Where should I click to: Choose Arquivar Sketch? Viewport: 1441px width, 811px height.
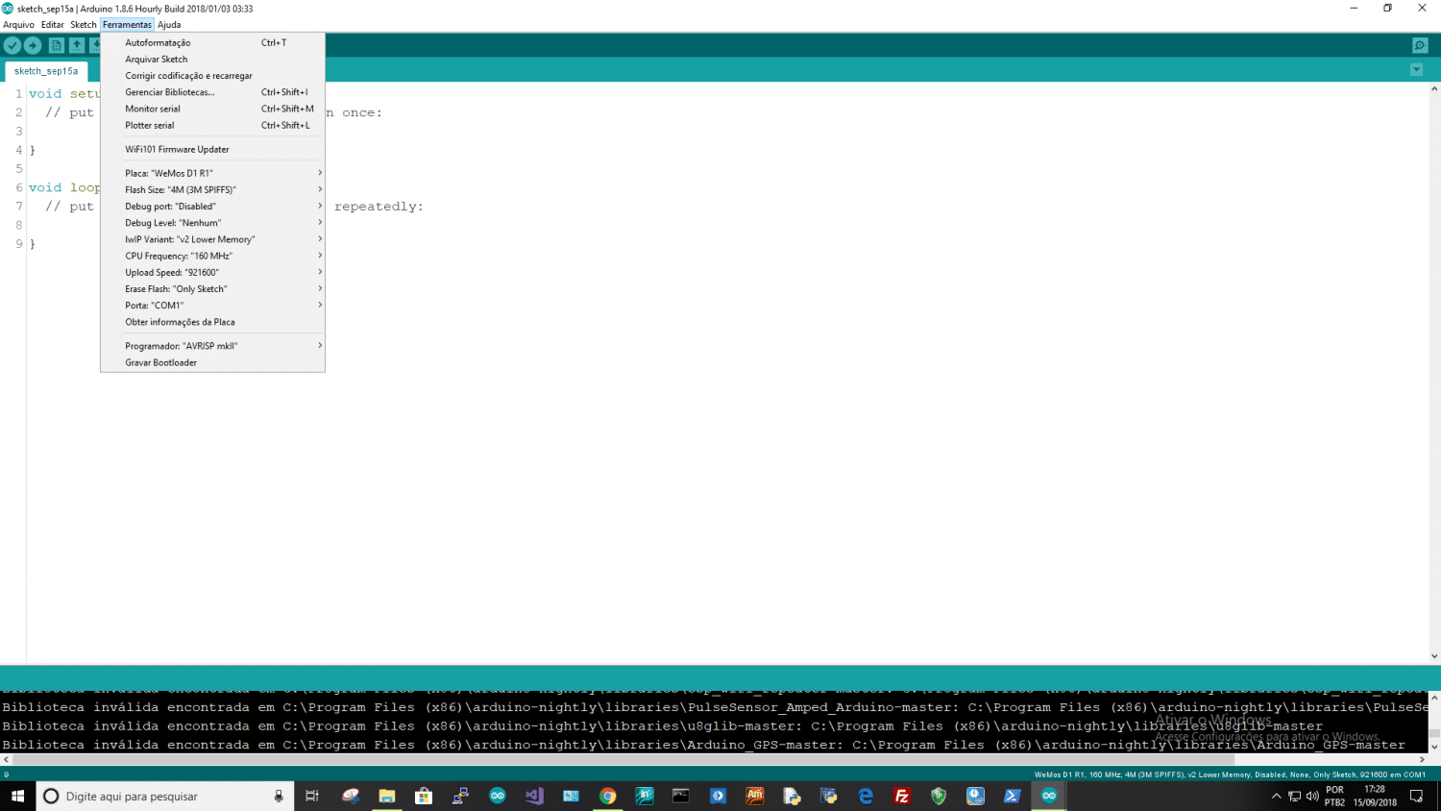coord(212,59)
